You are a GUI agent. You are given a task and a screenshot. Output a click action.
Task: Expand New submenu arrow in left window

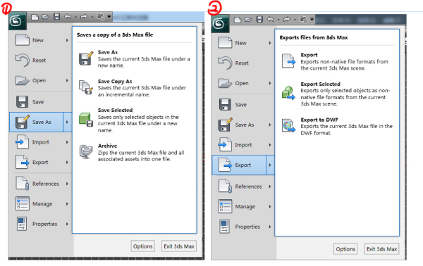(x=67, y=40)
